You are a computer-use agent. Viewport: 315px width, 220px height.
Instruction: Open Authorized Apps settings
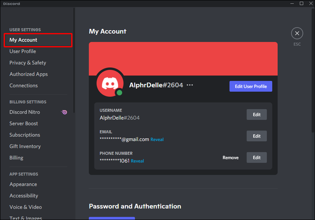(29, 74)
